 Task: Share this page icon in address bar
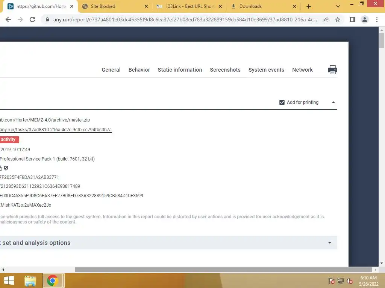[x=326, y=19]
